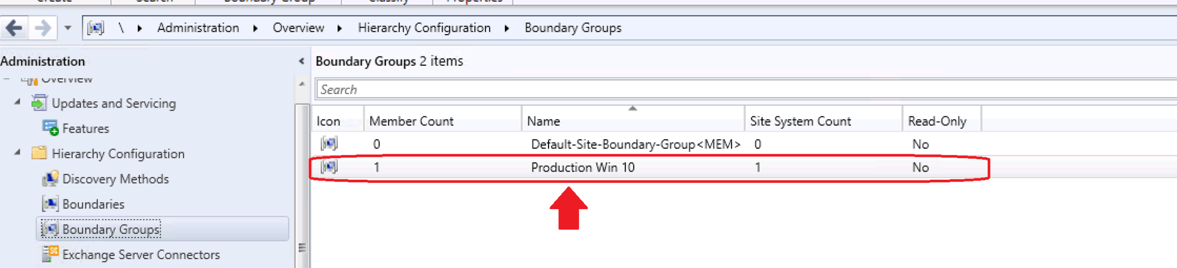This screenshot has height=268, width=1177.
Task: Collapse the Hierarchy Configuration tree node
Action: coord(18,153)
